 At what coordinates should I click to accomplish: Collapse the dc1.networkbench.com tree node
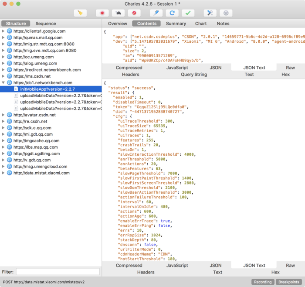tap(3, 82)
